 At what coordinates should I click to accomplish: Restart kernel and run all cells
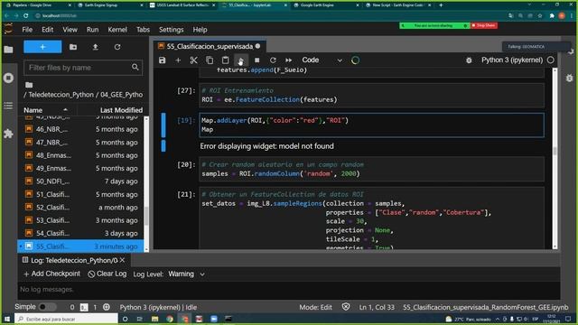point(289,60)
